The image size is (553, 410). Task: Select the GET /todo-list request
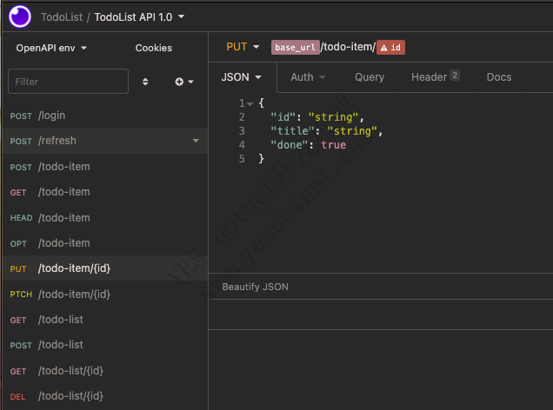105,320
